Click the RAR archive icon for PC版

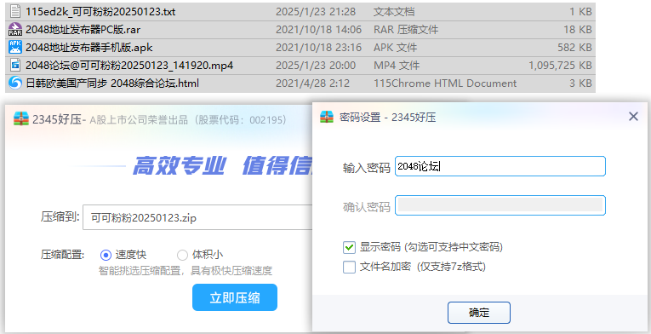point(15,30)
